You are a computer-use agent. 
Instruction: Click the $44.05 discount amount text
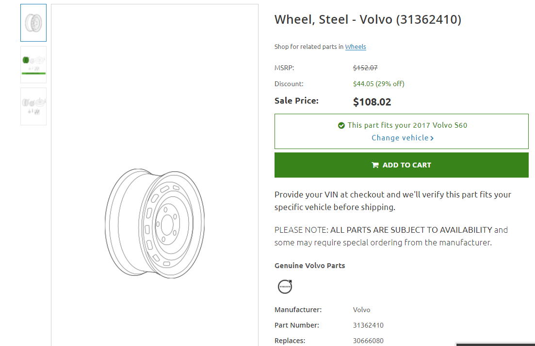[363, 84]
